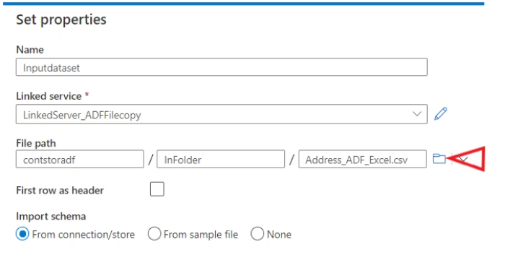Viewport: 531px width, 260px height.
Task: Click the First row as header label
Action: point(60,191)
